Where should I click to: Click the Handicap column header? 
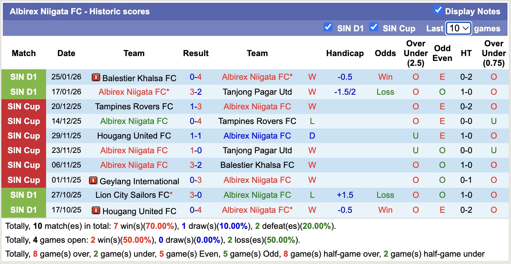pos(345,53)
